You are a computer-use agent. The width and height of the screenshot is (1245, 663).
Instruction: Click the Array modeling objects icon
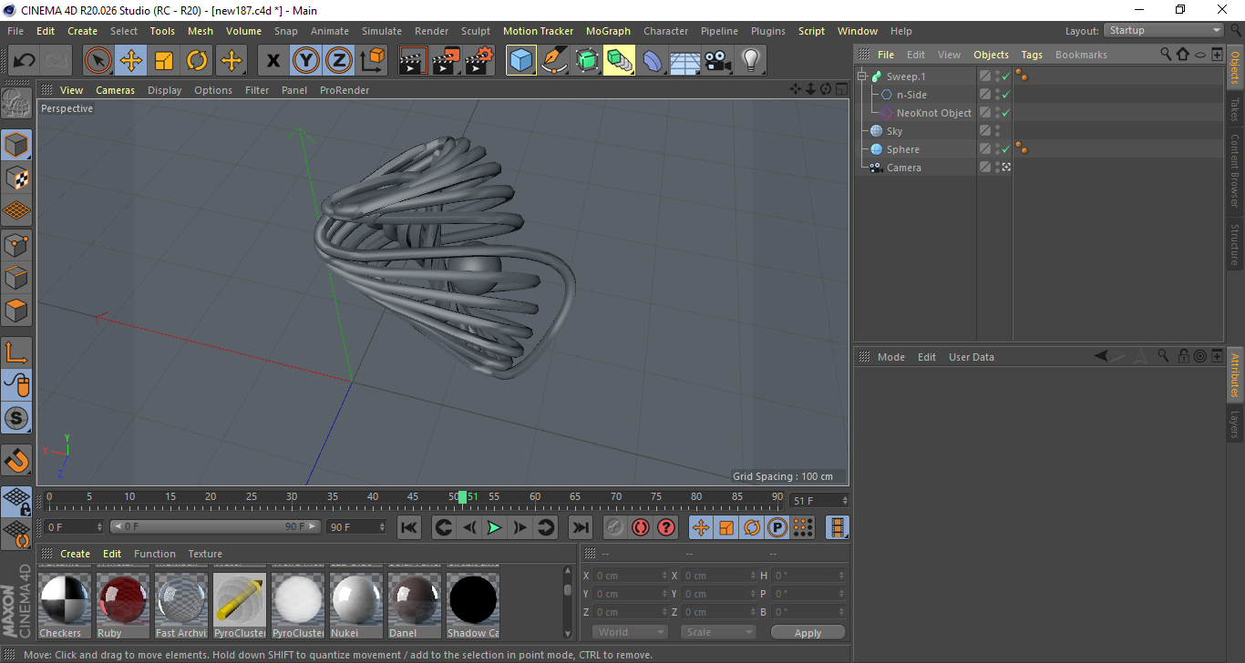click(620, 61)
